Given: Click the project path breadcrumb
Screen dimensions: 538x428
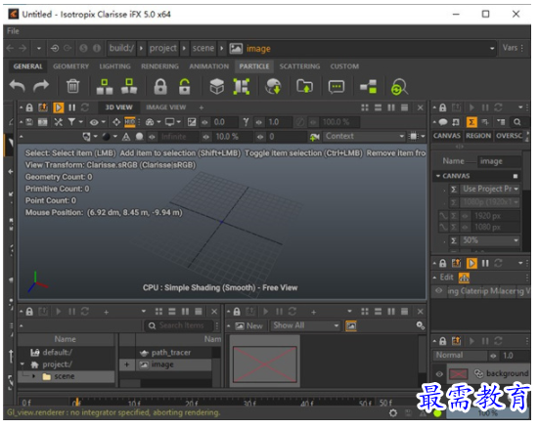Looking at the screenshot, I should (x=163, y=48).
